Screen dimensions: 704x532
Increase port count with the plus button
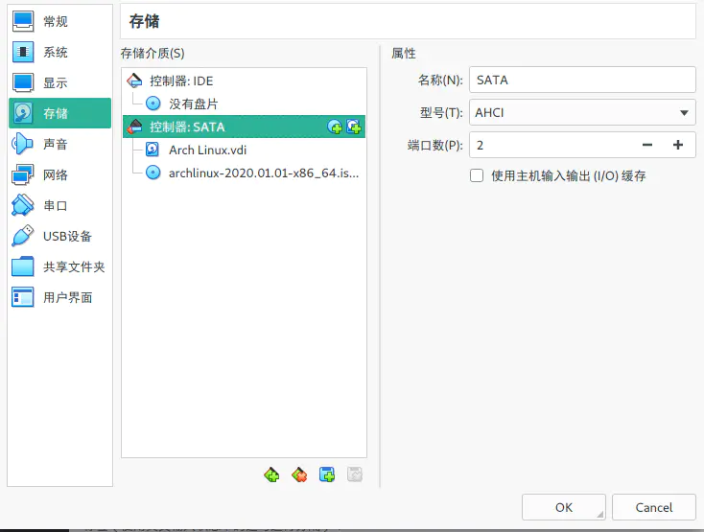pyautogui.click(x=678, y=145)
